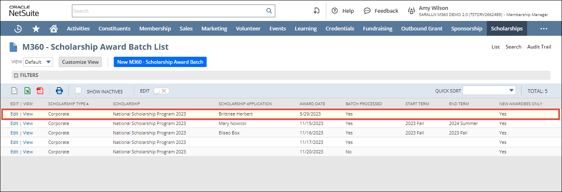Toggle the inline Edit switch

pyautogui.click(x=161, y=91)
